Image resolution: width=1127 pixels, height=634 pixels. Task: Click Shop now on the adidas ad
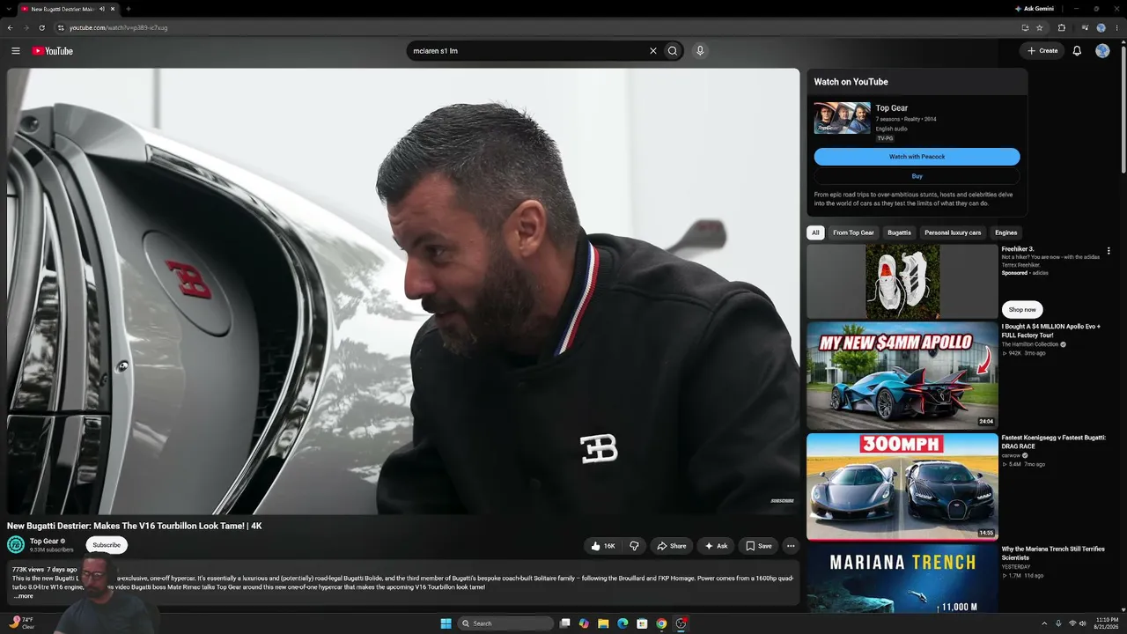pos(1022,310)
